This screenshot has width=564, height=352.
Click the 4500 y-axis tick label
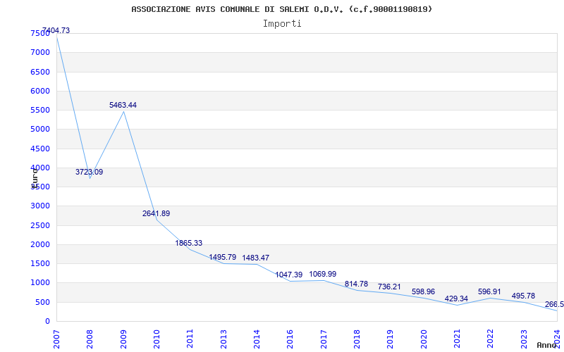click(x=40, y=149)
